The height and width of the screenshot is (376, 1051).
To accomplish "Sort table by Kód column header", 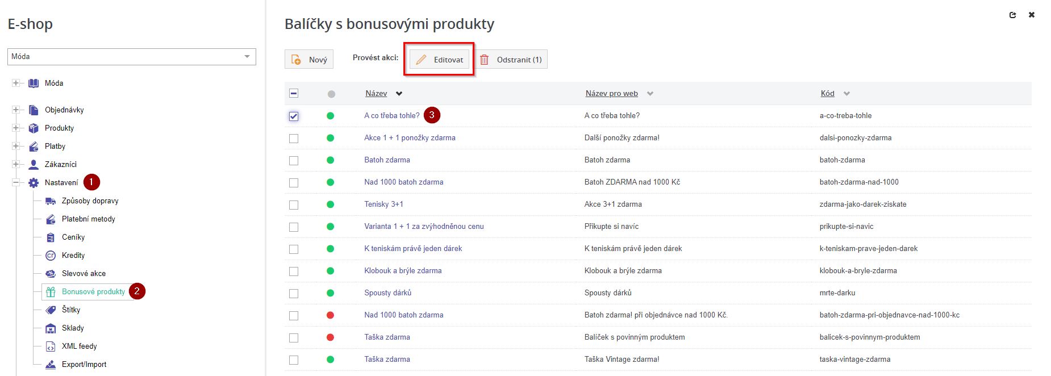I will point(827,94).
